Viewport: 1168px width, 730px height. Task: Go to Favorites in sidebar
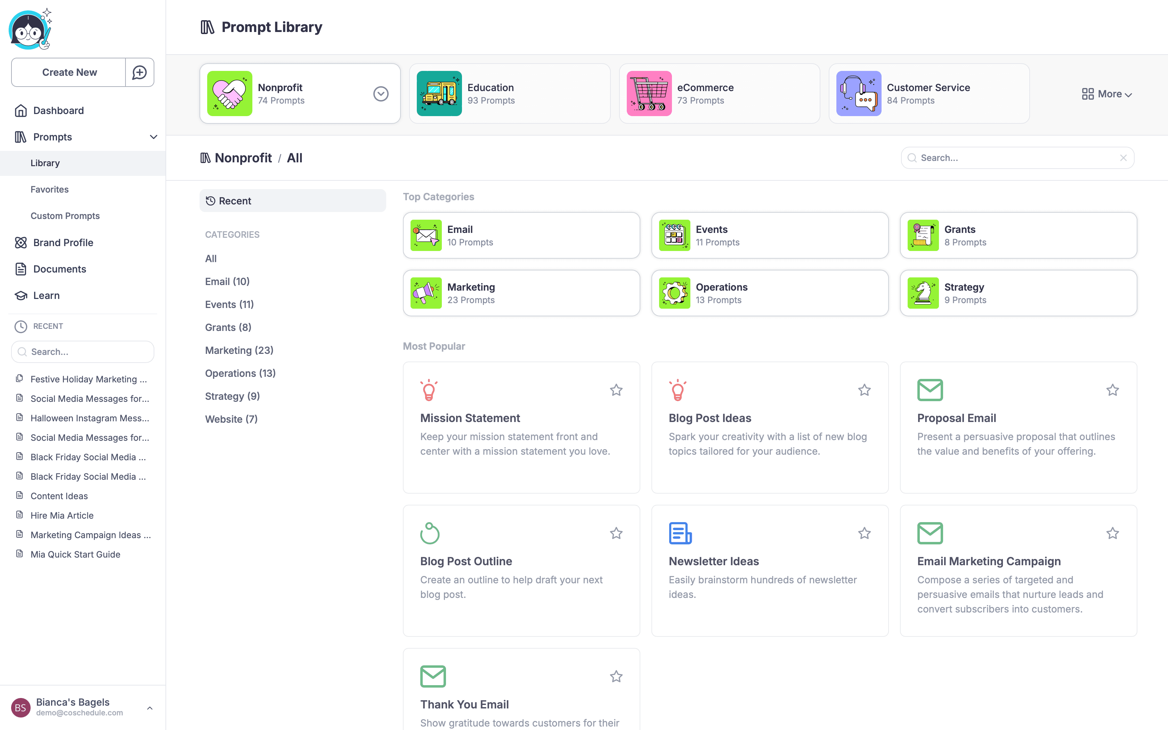(50, 189)
